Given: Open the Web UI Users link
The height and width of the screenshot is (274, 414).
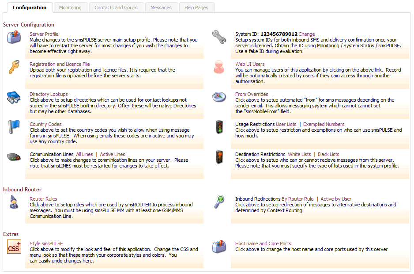Looking at the screenshot, I should (x=250, y=64).
